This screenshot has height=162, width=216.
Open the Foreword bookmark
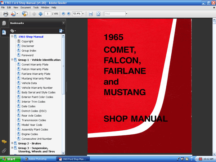(27, 55)
